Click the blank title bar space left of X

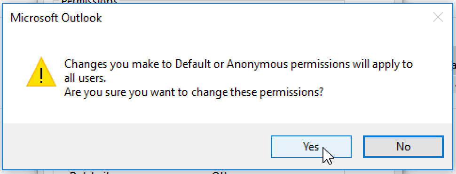262,18
